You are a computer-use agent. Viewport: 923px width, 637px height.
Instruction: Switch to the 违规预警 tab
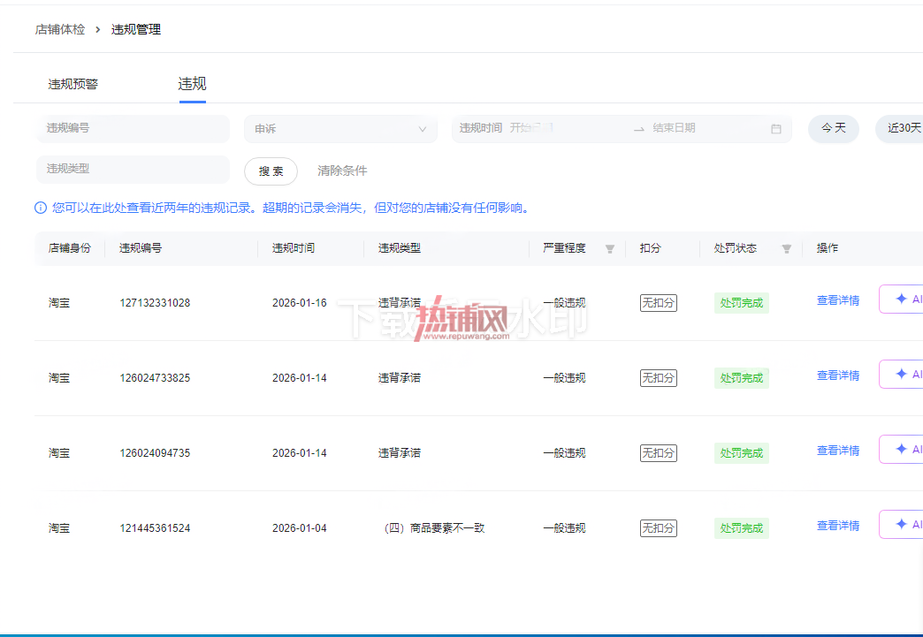[x=73, y=84]
